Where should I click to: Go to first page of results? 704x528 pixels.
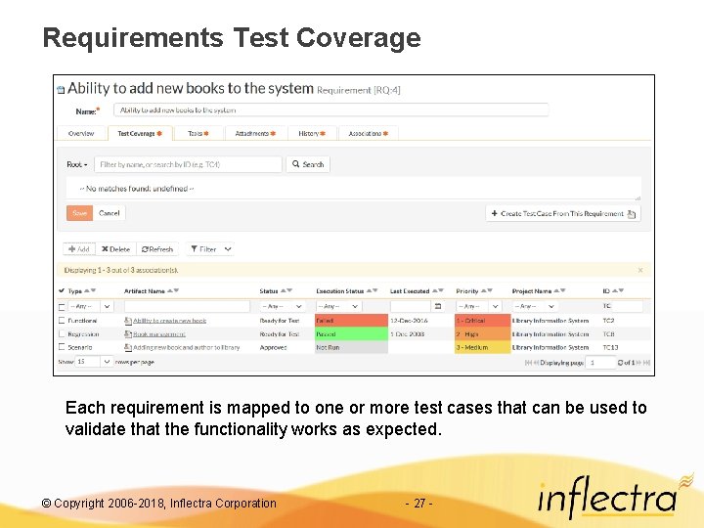tap(528, 363)
